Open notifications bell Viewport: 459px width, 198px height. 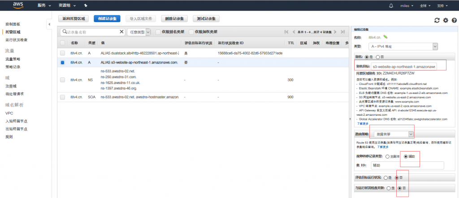(x=391, y=5)
